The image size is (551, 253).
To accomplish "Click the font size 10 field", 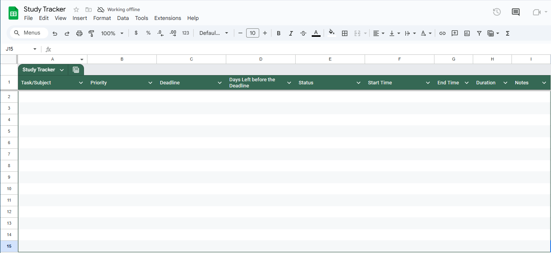I will click(253, 33).
